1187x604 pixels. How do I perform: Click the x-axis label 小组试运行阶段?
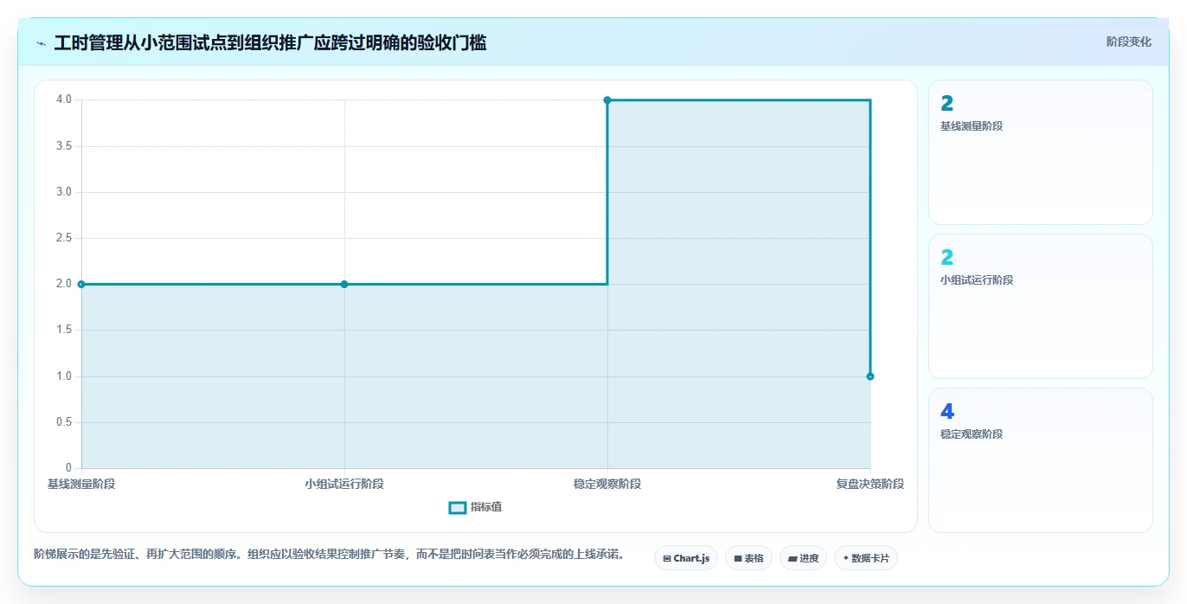click(344, 484)
